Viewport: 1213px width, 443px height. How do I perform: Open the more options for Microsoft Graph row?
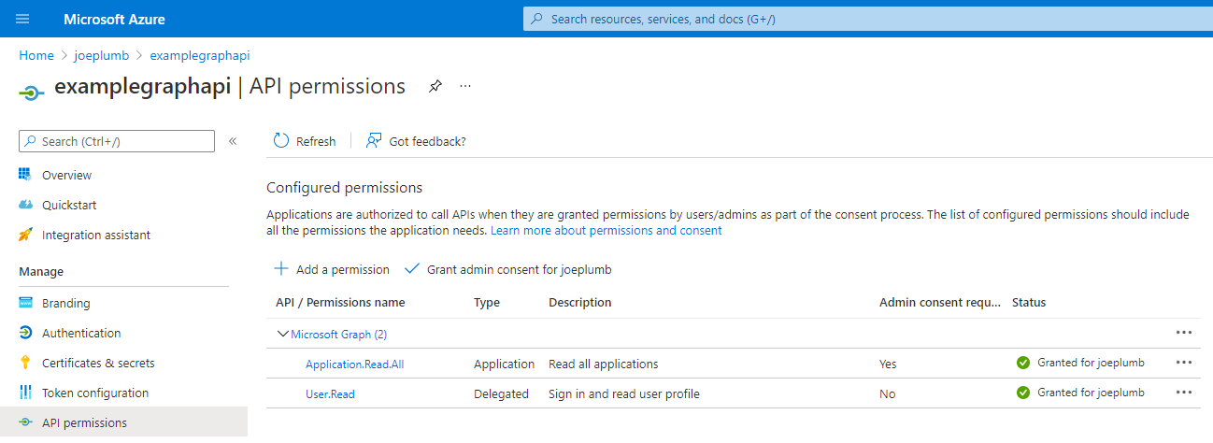coord(1184,333)
